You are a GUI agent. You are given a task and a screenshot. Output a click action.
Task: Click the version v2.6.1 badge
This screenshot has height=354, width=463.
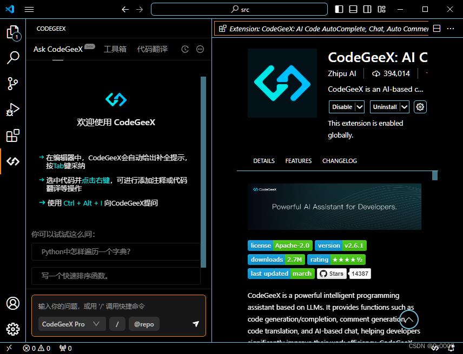click(x=340, y=246)
